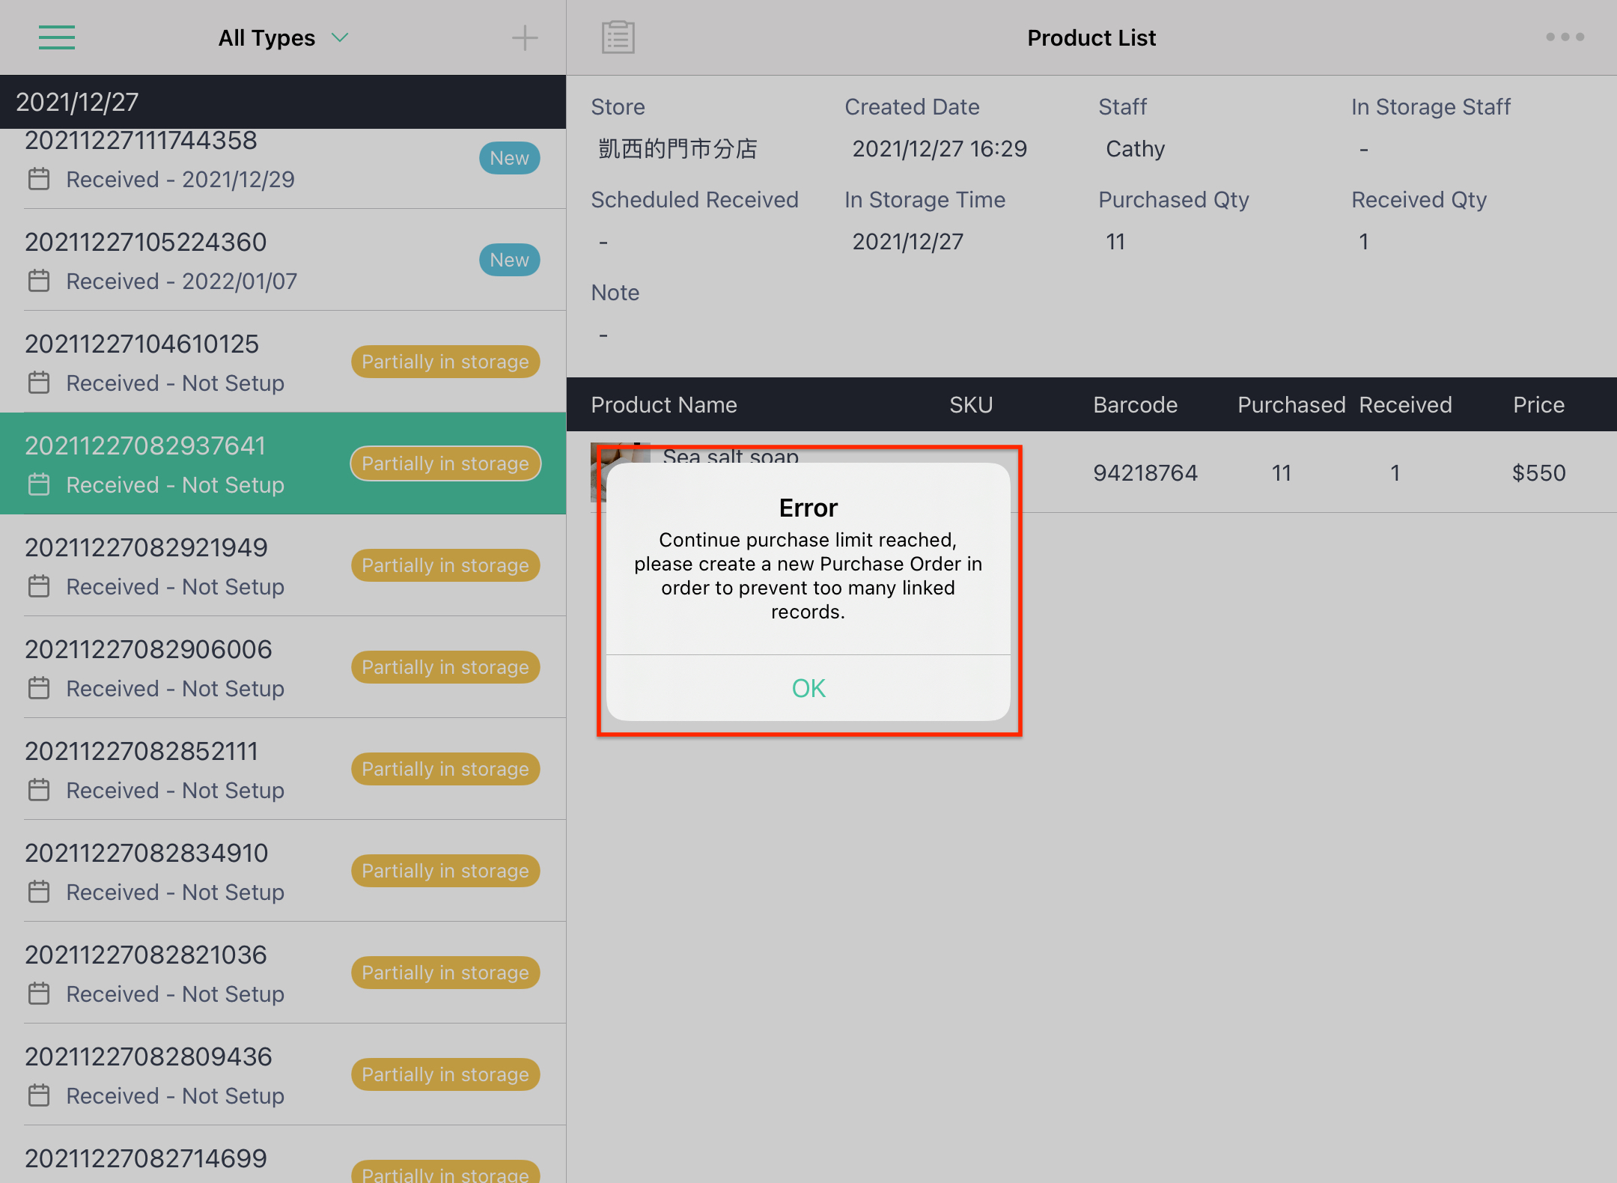
Task: Click calendar icon under order 20211227082921949
Action: [39, 586]
